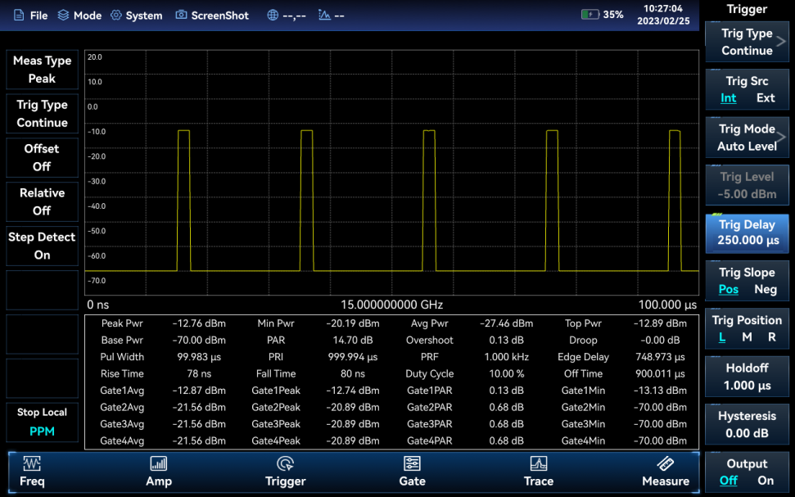795x497 pixels.
Task: Click the Trace icon
Action: (538, 464)
